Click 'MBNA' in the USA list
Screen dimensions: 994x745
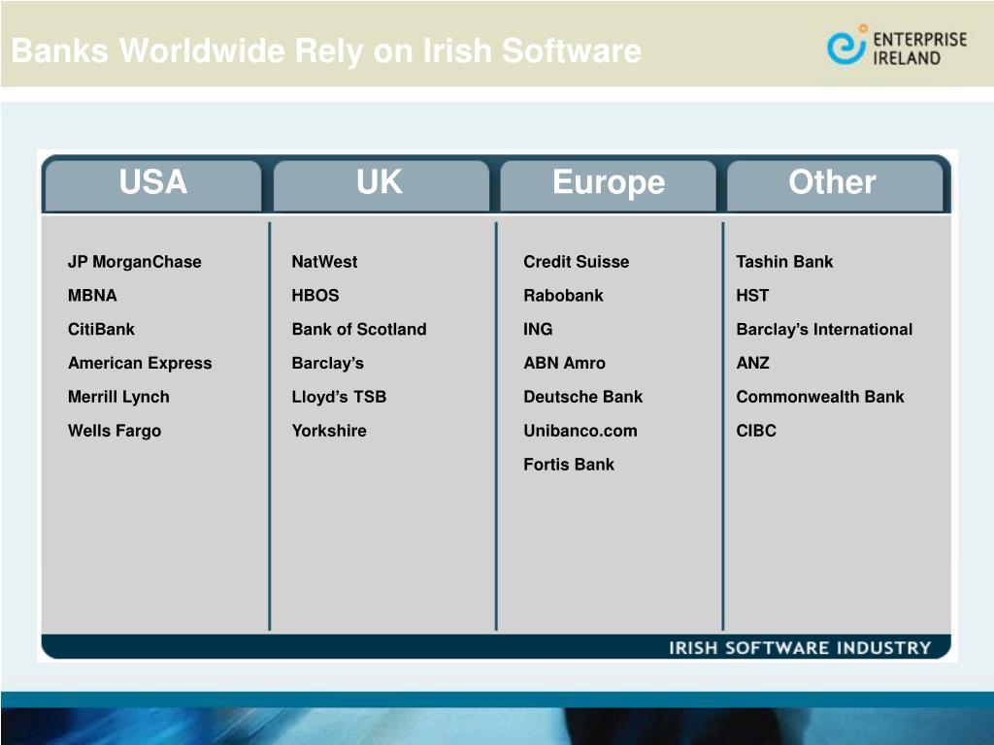[92, 295]
